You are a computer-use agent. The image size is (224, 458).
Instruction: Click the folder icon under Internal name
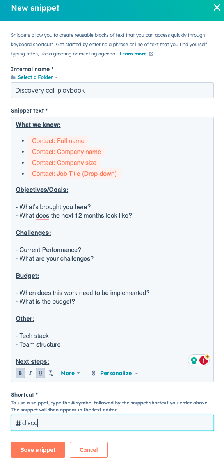coord(13,77)
